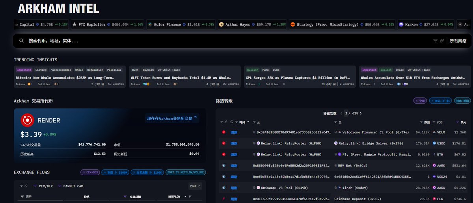The width and height of the screenshot is (473, 203).
Task: Remove the CEX+DEX filter chip
Action: coord(84,172)
